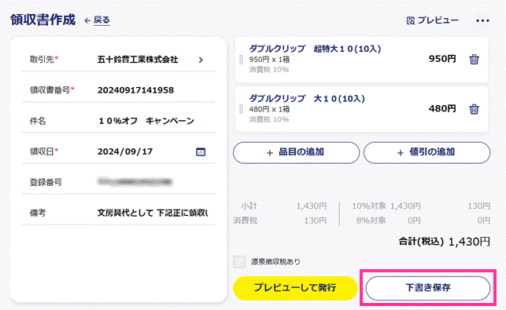Open the calendar picker for 領収日
The image size is (506, 310).
click(x=201, y=151)
